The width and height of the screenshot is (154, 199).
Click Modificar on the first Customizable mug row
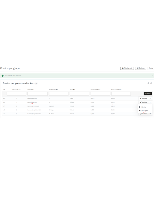click(143, 98)
